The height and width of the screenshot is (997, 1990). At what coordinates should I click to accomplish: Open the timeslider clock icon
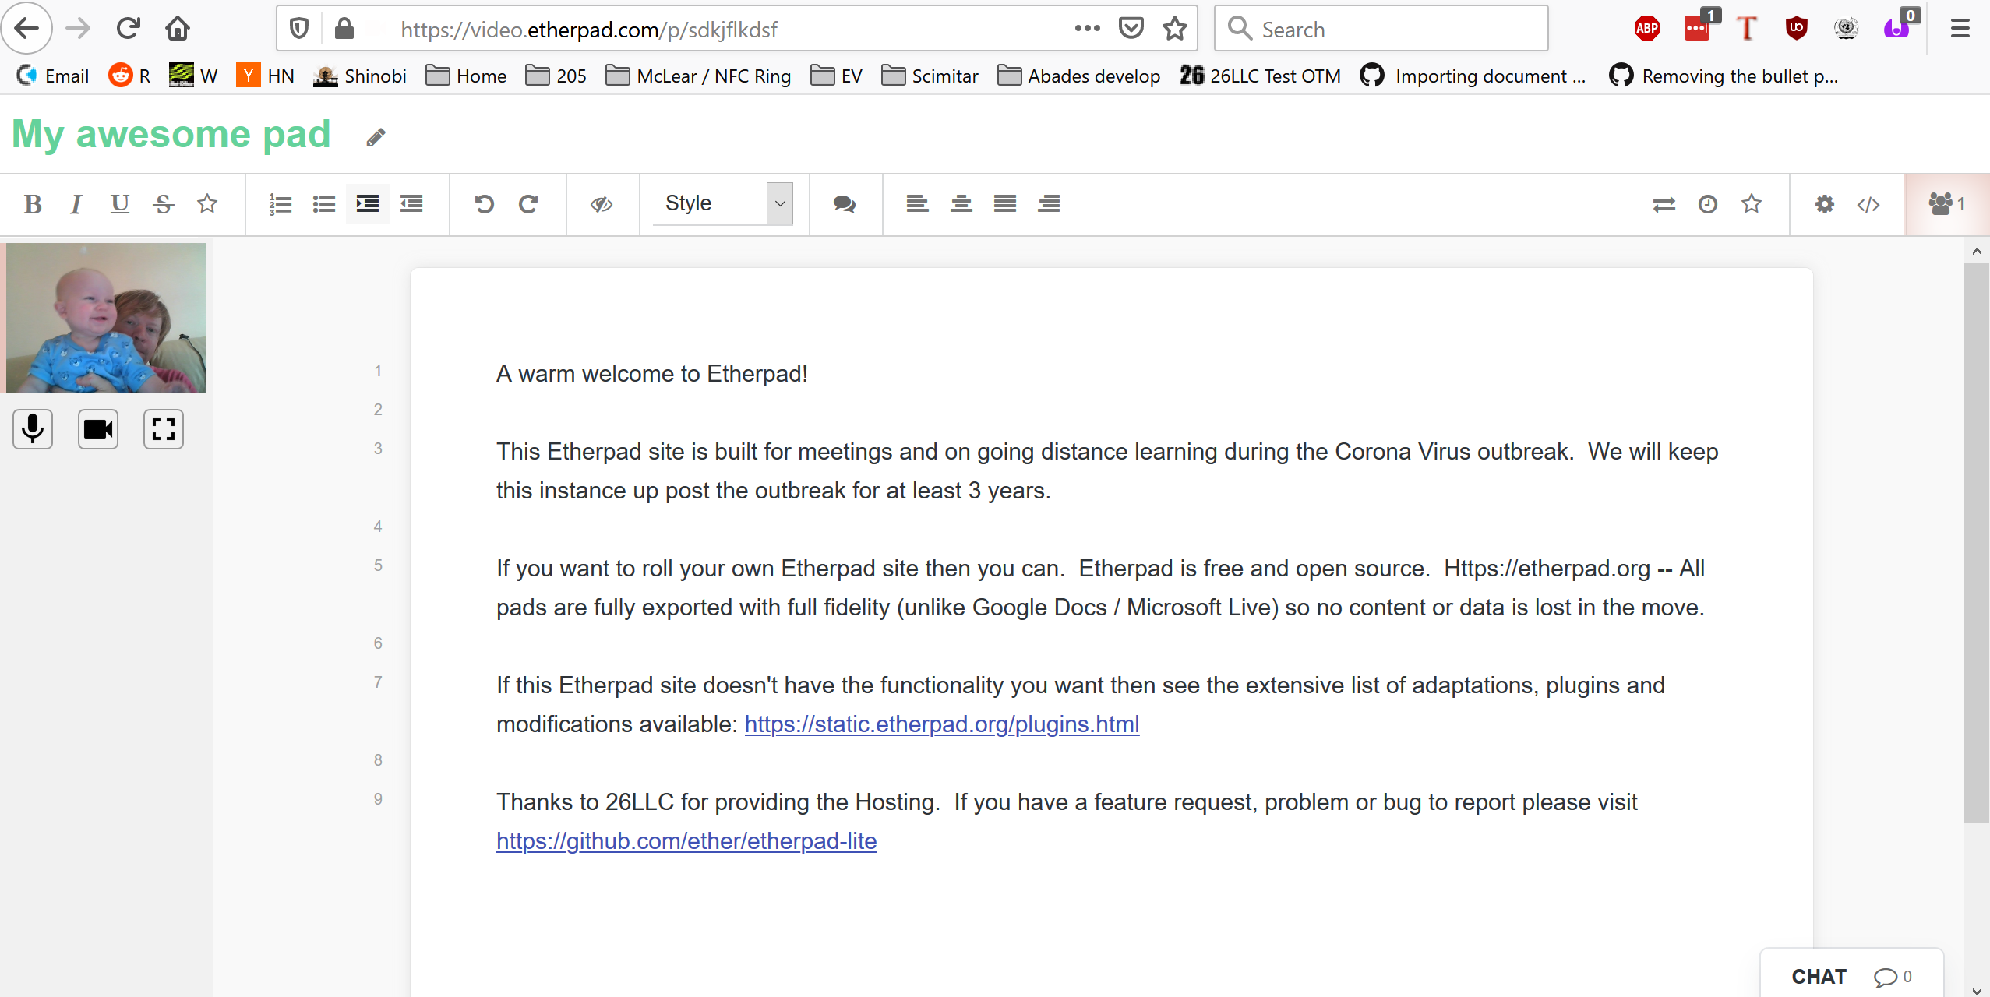pyautogui.click(x=1707, y=204)
